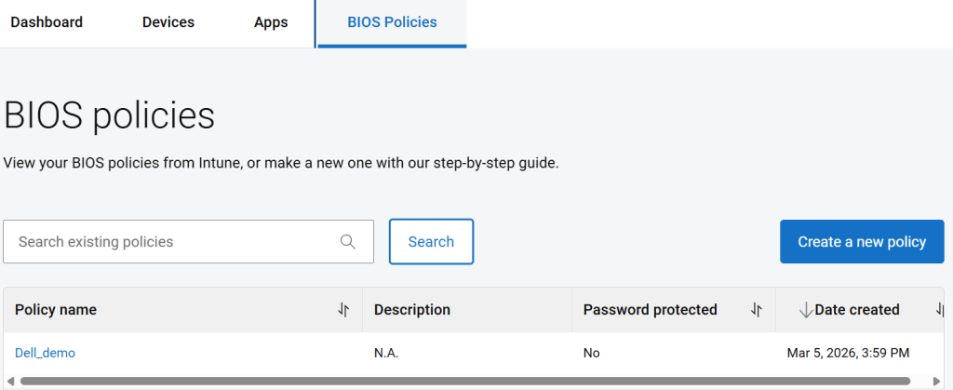The image size is (953, 390).
Task: Sort by Policy name using sort arrows icon
Action: click(x=343, y=310)
